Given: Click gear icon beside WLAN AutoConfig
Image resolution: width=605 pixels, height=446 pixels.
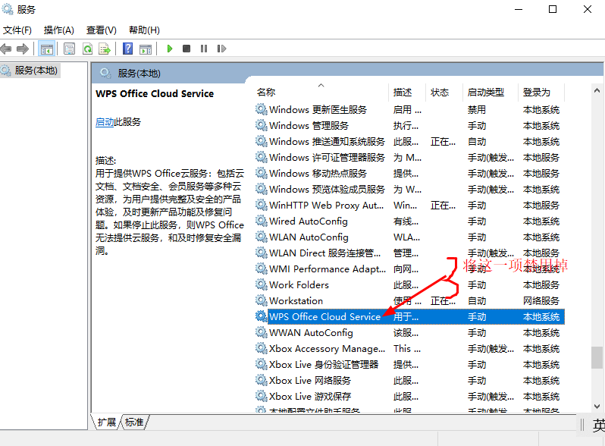Looking at the screenshot, I should pos(262,237).
